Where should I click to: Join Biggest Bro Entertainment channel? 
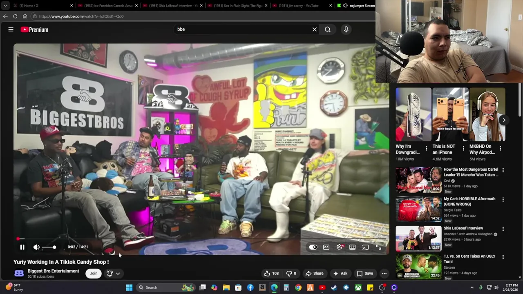[x=94, y=274]
